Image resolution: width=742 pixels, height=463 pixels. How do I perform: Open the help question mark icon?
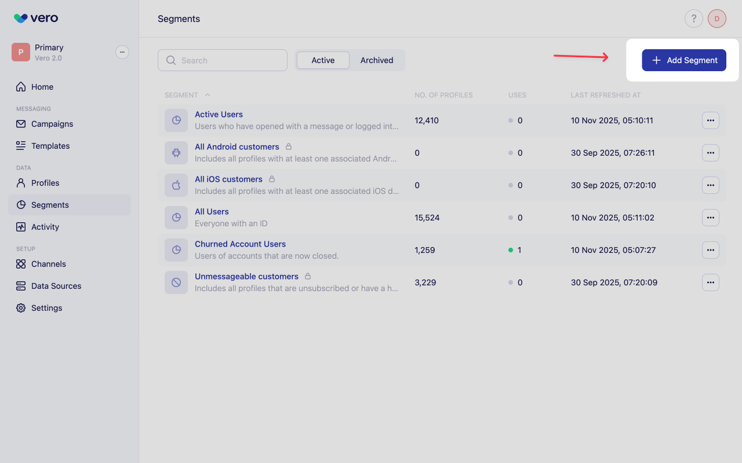693,18
